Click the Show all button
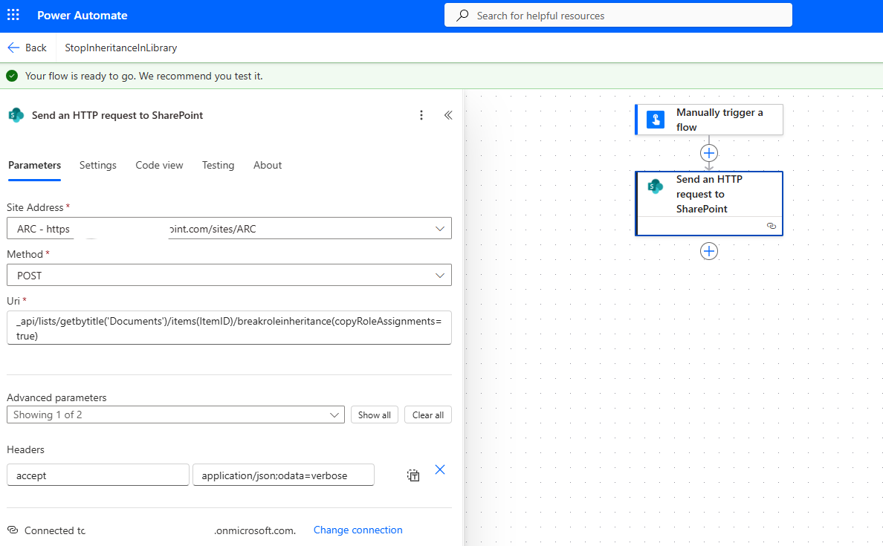883x546 pixels. (374, 415)
